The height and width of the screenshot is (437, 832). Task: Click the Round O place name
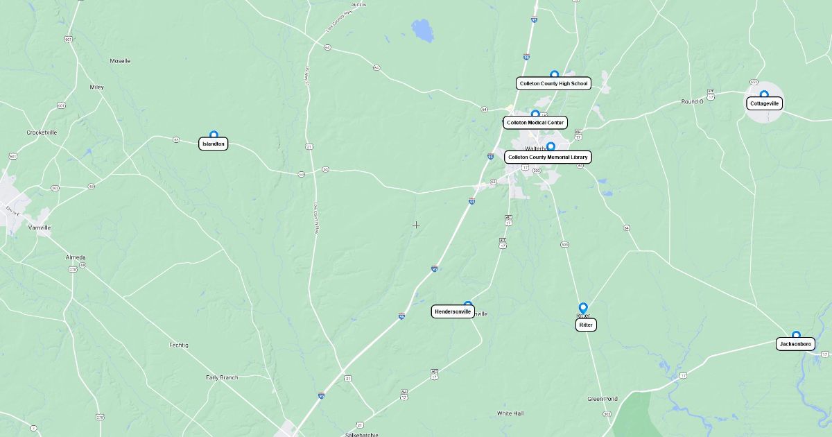(692, 101)
